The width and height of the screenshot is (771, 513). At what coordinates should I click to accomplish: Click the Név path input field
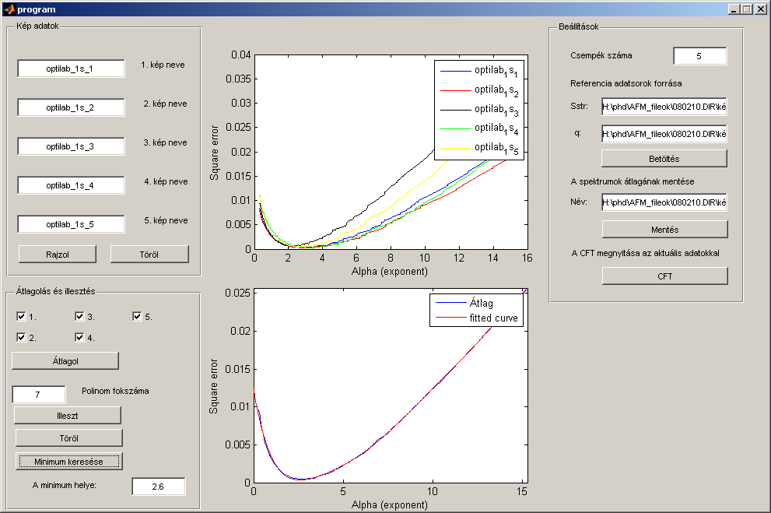click(664, 202)
